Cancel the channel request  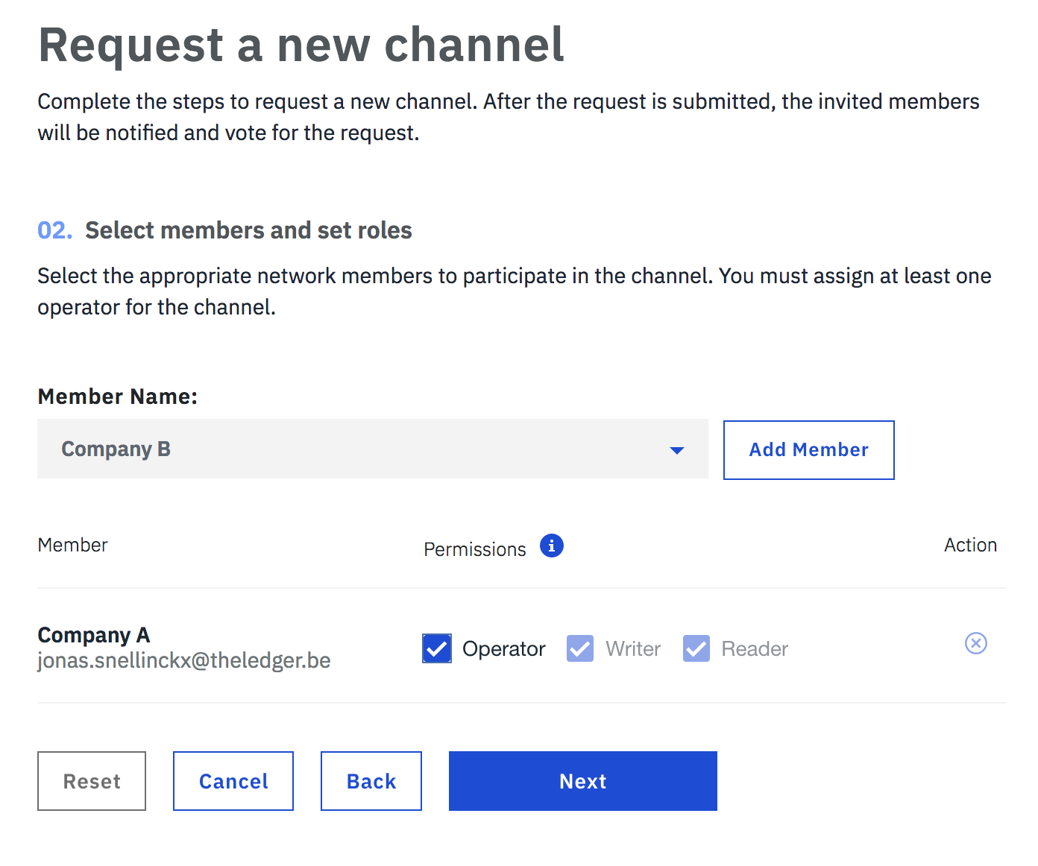click(233, 781)
